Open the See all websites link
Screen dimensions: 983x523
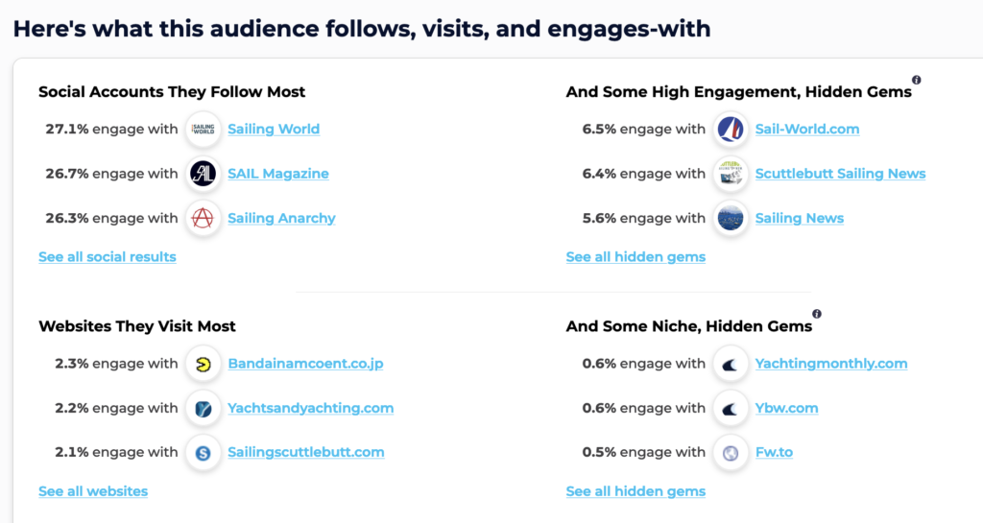[x=93, y=491]
